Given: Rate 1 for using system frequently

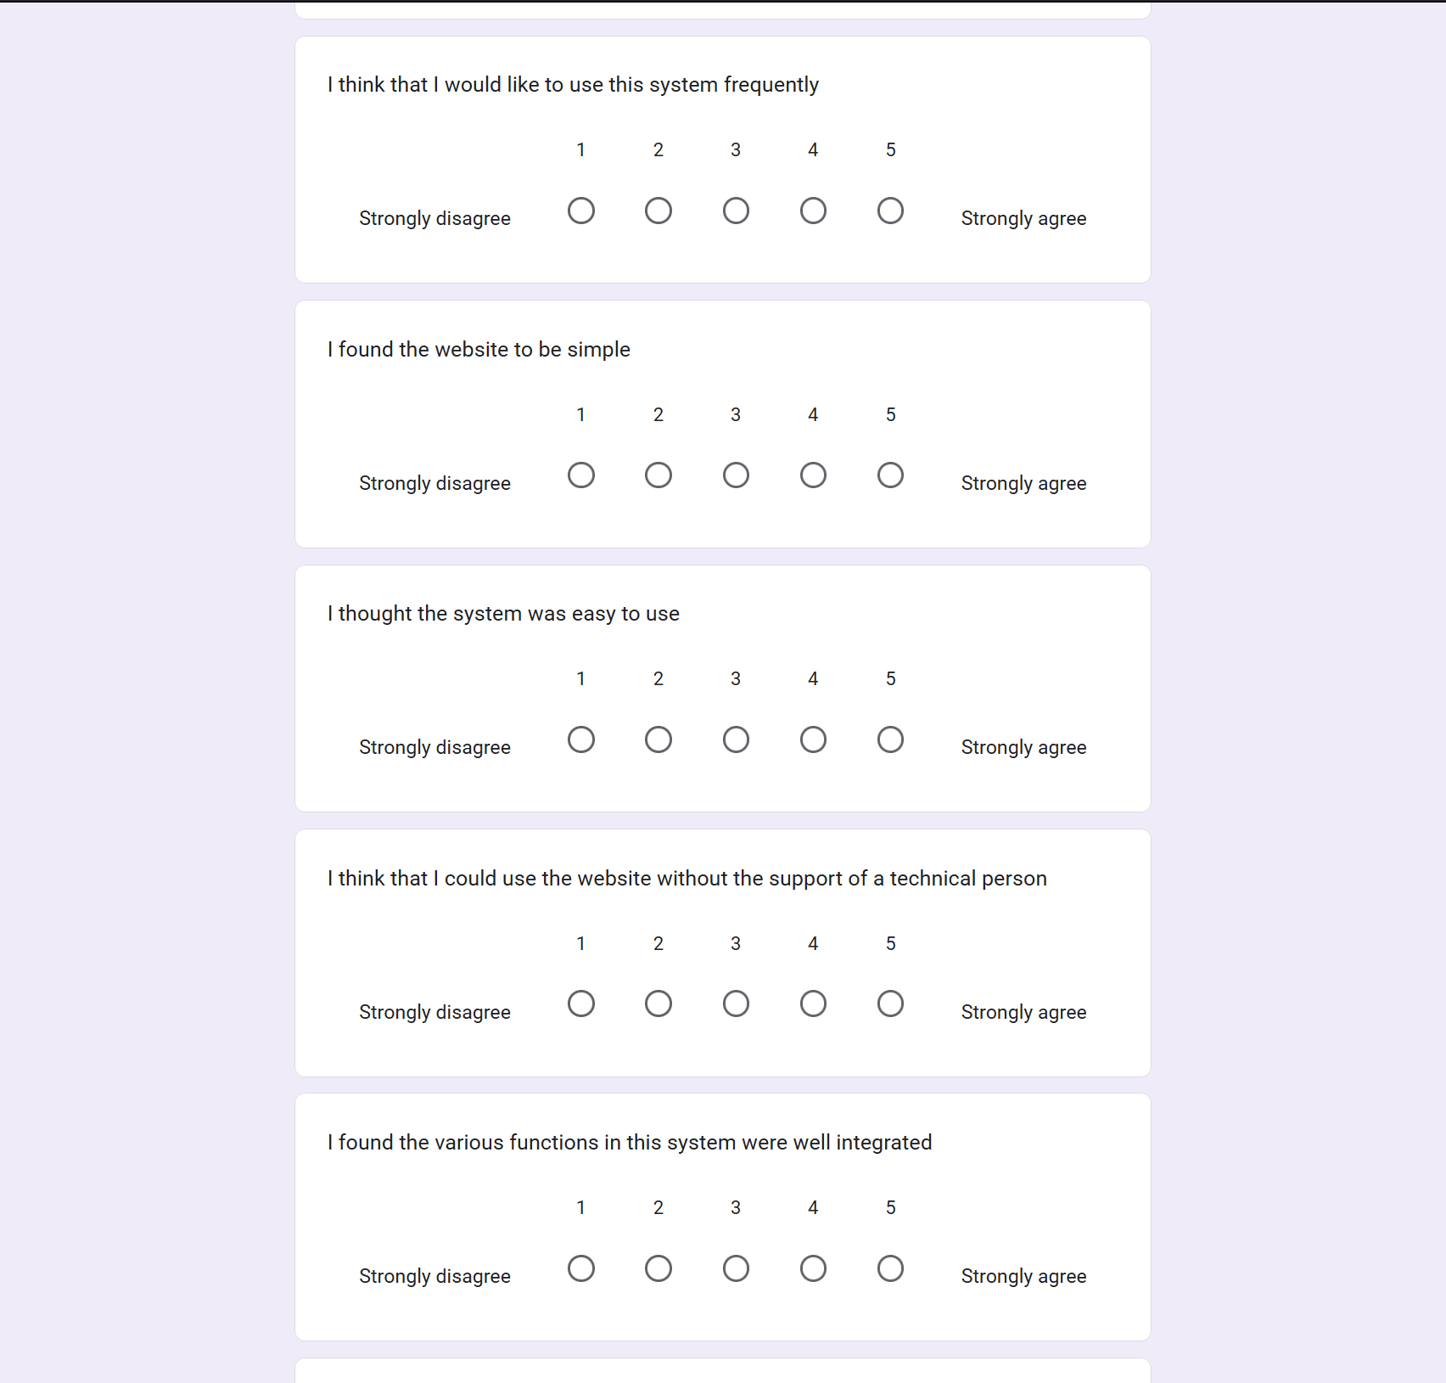Looking at the screenshot, I should [x=581, y=211].
